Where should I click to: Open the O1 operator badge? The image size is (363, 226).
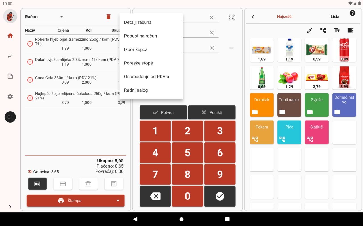[x=10, y=117]
